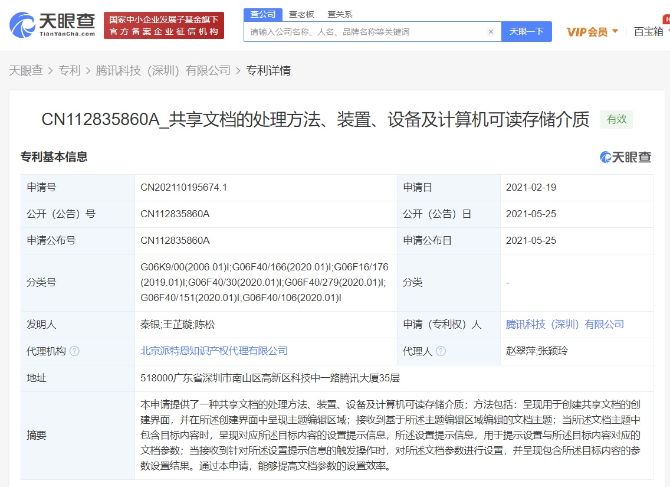670x487 pixels.
Task: Select the 查公司 search tab
Action: [263, 14]
